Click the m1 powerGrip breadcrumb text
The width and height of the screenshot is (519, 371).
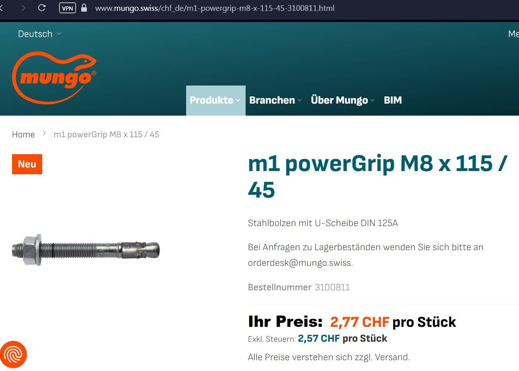107,134
